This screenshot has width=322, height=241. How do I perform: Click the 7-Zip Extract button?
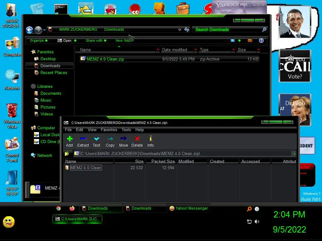tap(83, 142)
